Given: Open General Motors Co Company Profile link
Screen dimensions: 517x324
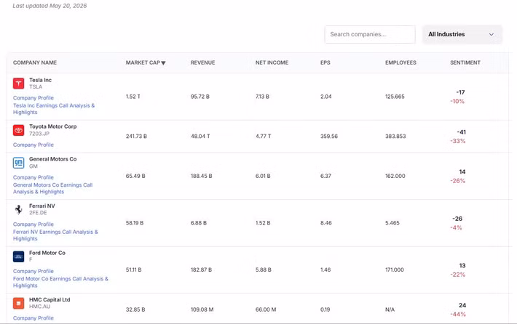Looking at the screenshot, I should [x=33, y=177].
